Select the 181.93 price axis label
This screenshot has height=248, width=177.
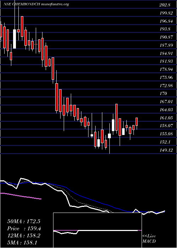(x=166, y=61)
